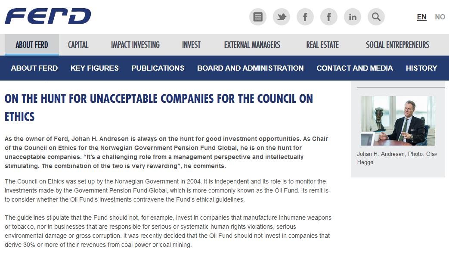This screenshot has height=255, width=449.
Task: Go to the Impact Investing tab
Action: click(x=135, y=45)
